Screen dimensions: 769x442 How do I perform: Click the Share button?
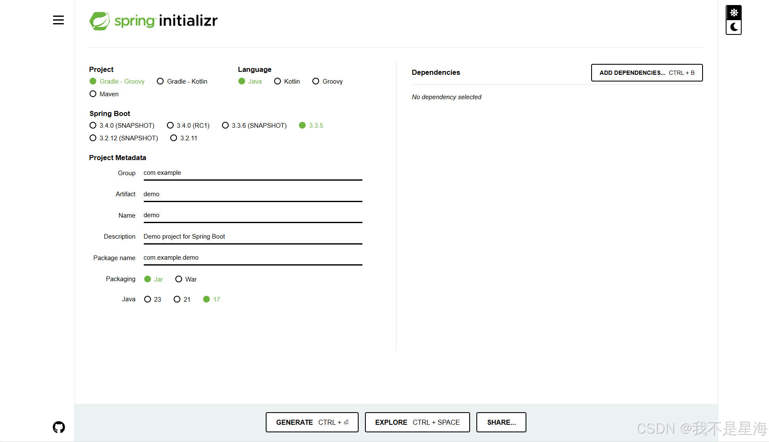(x=501, y=422)
